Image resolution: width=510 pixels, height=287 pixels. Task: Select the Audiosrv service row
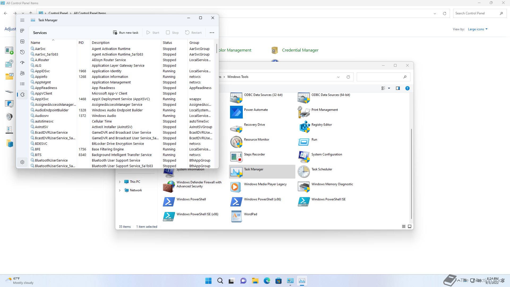click(121, 116)
